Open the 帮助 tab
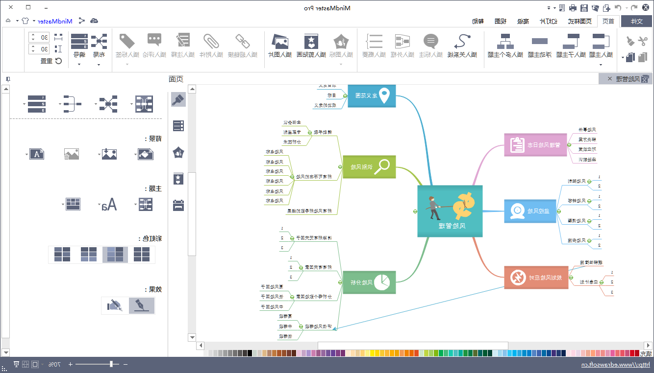 point(478,21)
